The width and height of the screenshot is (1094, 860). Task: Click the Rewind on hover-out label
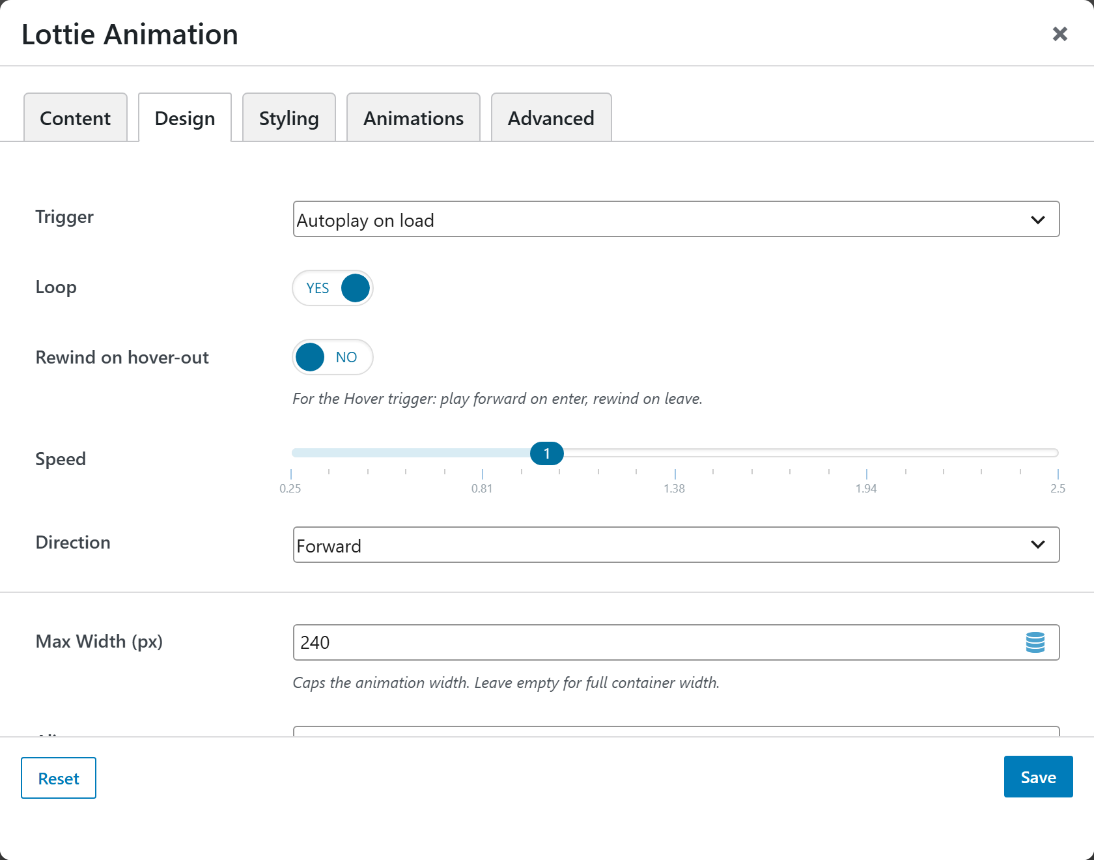(x=122, y=358)
